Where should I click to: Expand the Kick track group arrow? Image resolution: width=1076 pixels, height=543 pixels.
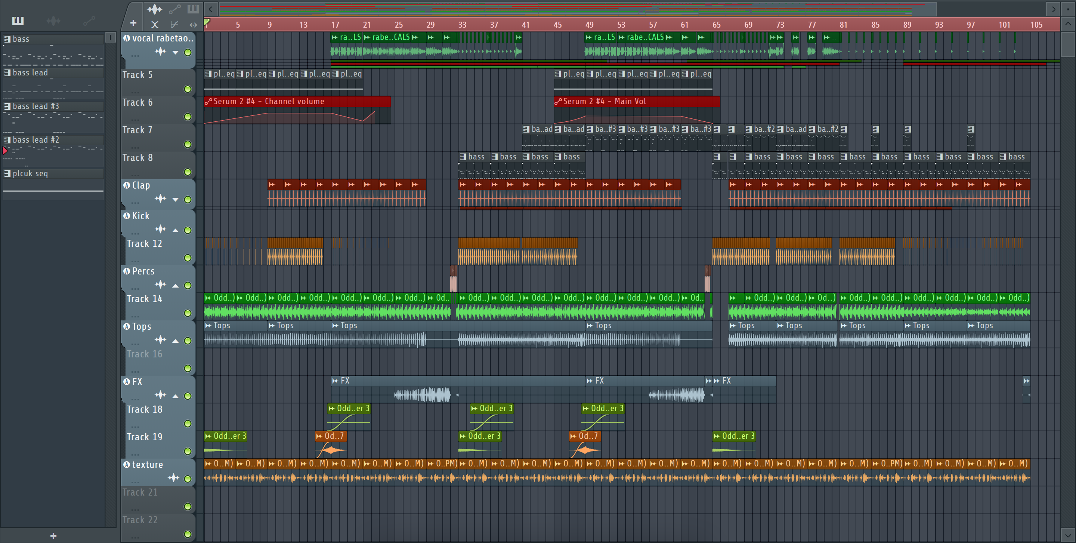(x=176, y=230)
